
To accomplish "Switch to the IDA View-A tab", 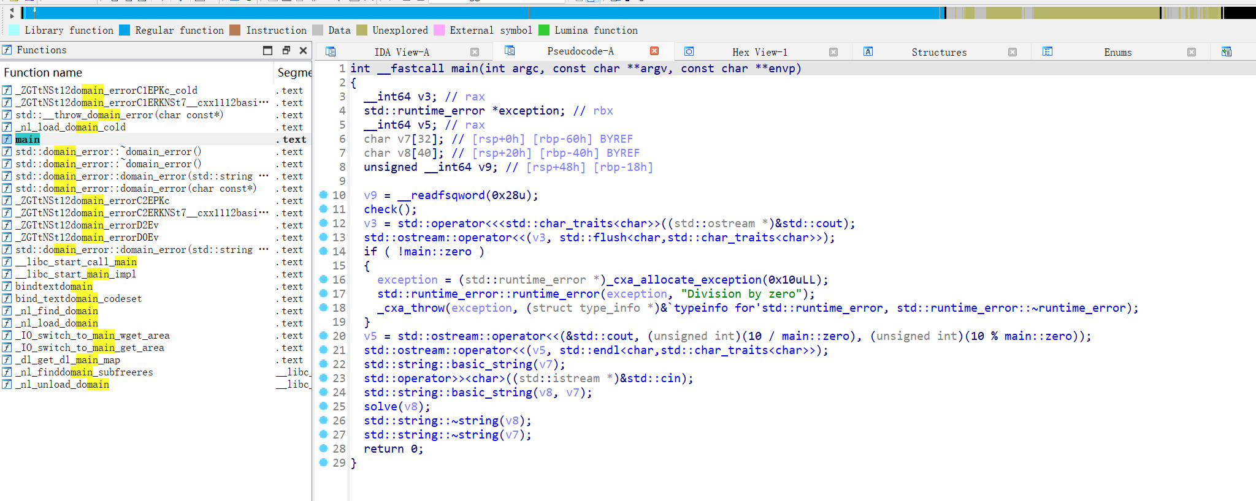I will 402,53.
